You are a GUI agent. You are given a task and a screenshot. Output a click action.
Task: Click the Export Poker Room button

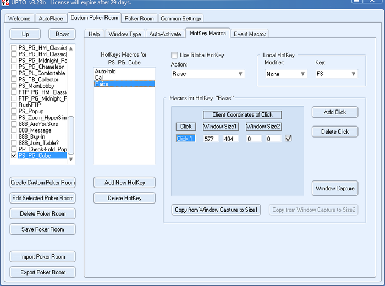(43, 272)
